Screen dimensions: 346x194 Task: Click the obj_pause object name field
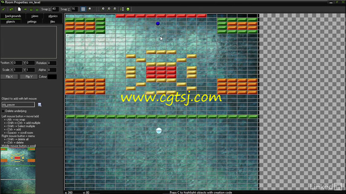pyautogui.click(x=18, y=104)
